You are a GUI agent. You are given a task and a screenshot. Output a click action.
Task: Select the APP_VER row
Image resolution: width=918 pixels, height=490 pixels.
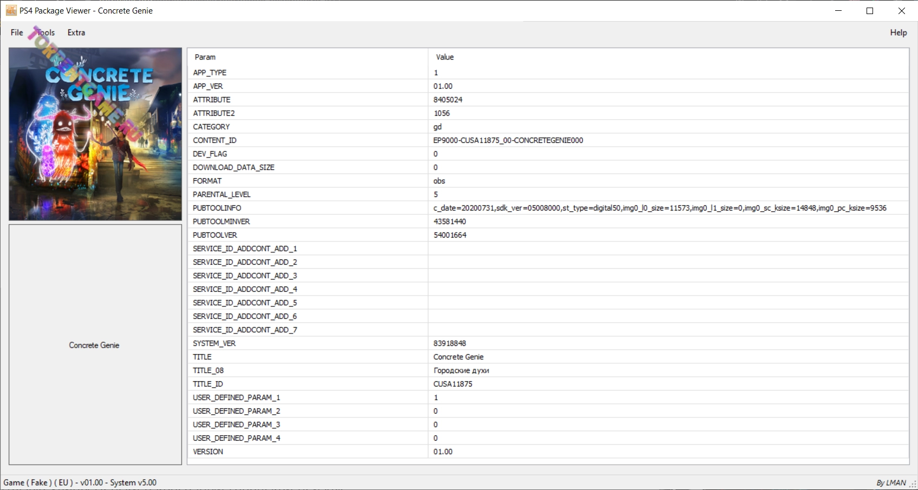tap(208, 86)
